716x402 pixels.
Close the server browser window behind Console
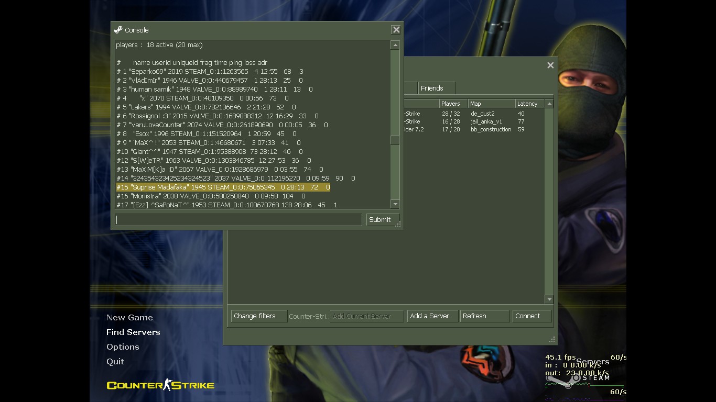pos(550,65)
